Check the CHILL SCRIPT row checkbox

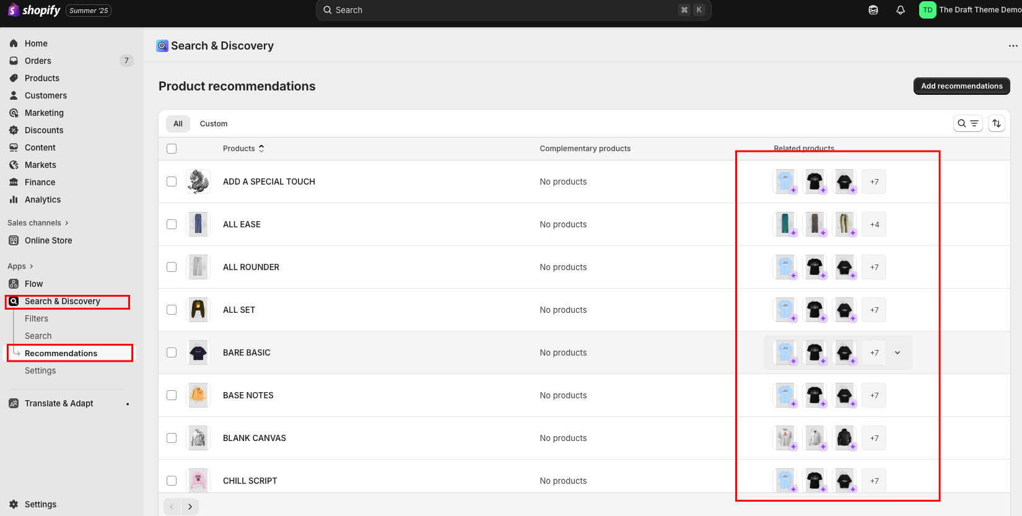172,481
